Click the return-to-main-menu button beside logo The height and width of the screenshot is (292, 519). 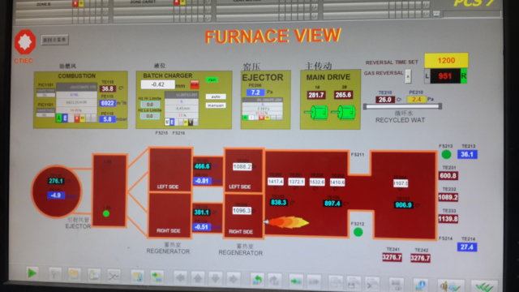[x=55, y=40]
